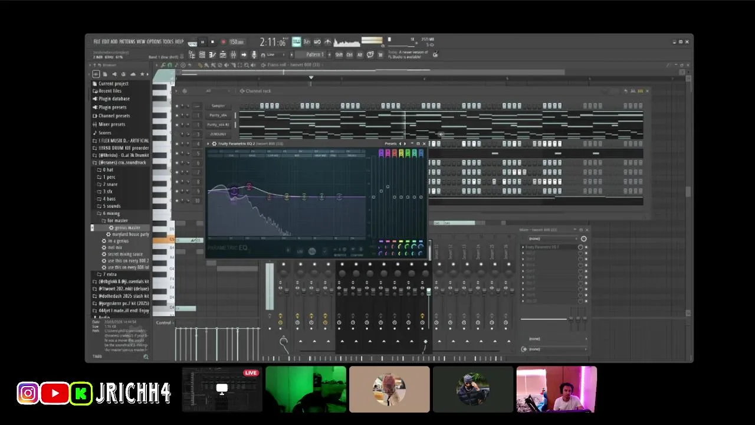Toggle the piano roll magnet snap icon

click(x=170, y=65)
